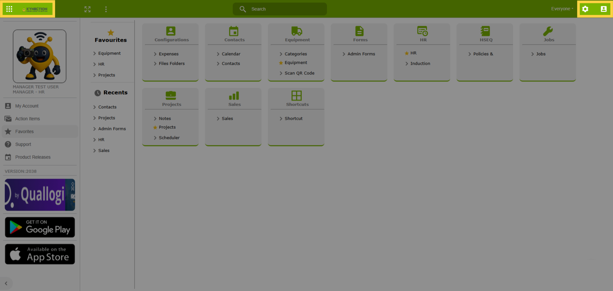613x291 pixels.
Task: Click the Quallogi banner
Action: pos(40,195)
